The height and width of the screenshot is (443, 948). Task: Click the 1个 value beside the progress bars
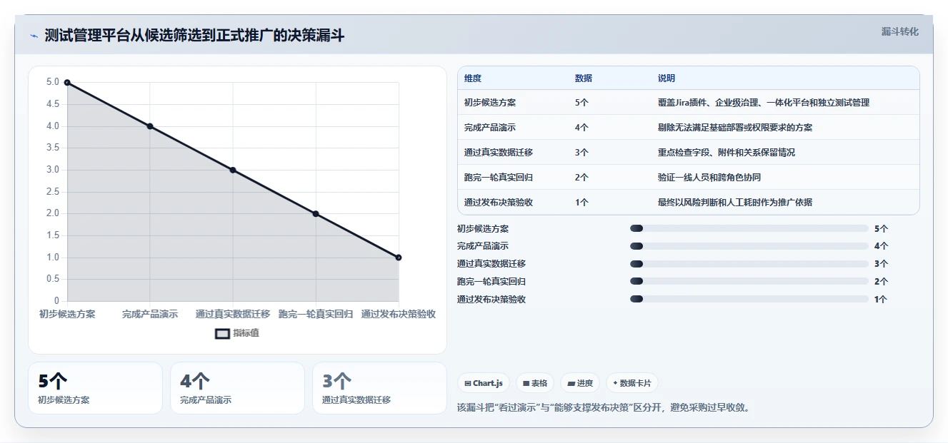click(x=881, y=300)
